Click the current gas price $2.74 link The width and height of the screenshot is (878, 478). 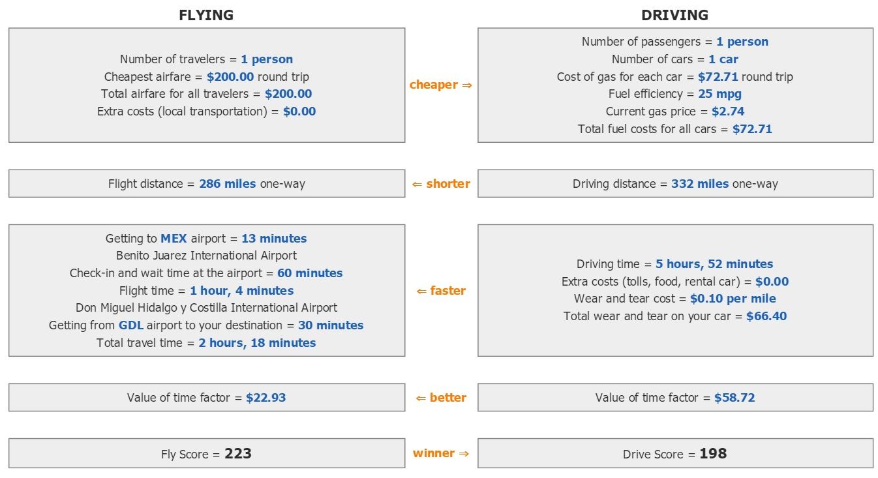click(x=729, y=112)
